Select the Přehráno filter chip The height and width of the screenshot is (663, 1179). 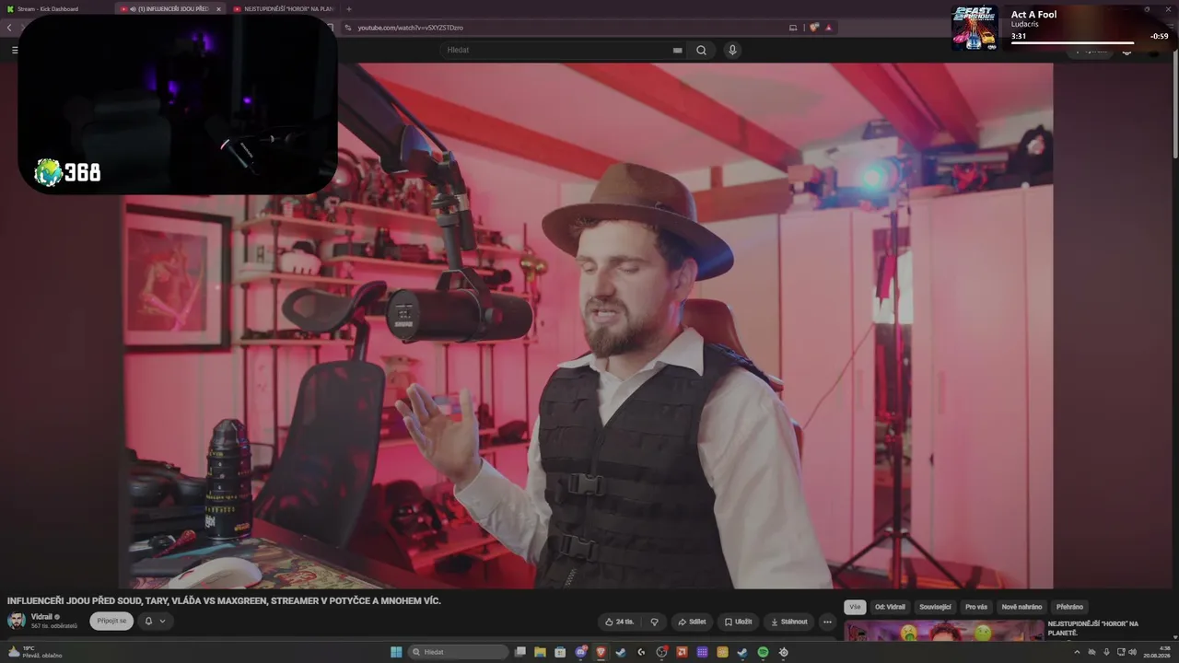1069,607
